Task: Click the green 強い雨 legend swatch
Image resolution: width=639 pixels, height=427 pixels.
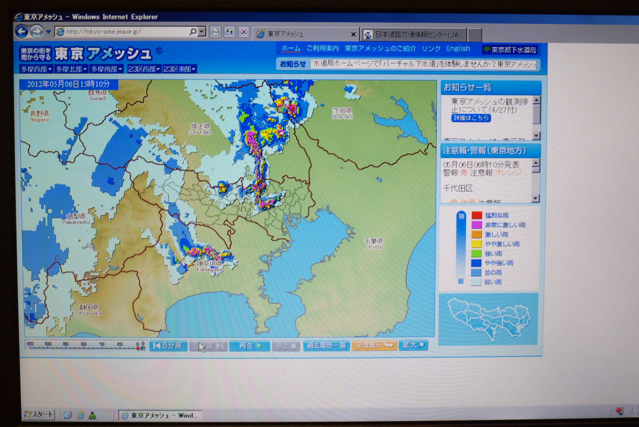Action: [477, 253]
